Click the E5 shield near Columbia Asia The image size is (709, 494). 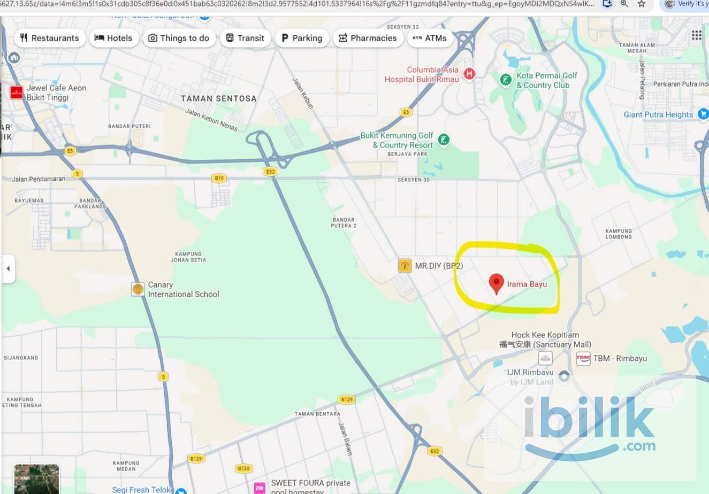coord(406,112)
